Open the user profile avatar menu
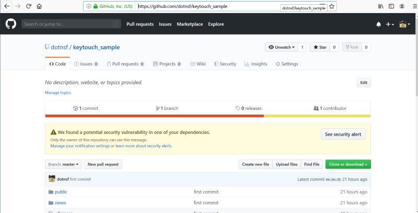The image size is (418, 213). [404, 24]
